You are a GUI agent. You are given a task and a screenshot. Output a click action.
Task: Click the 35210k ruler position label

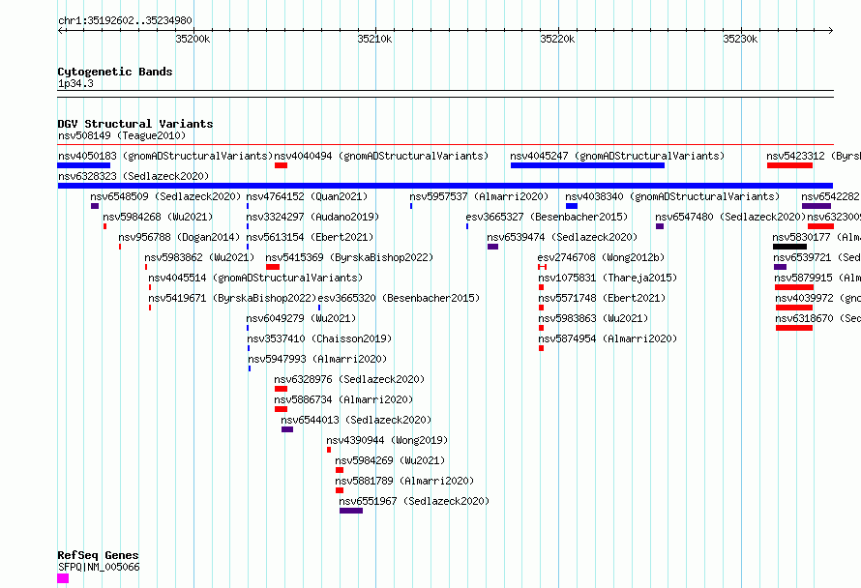(375, 39)
